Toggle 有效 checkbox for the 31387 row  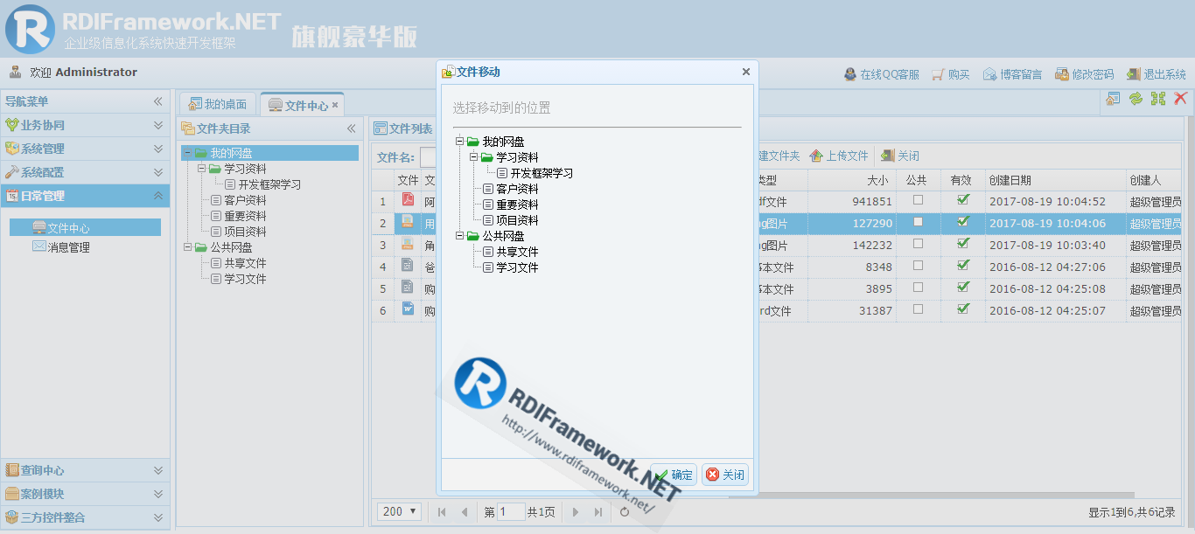[963, 309]
